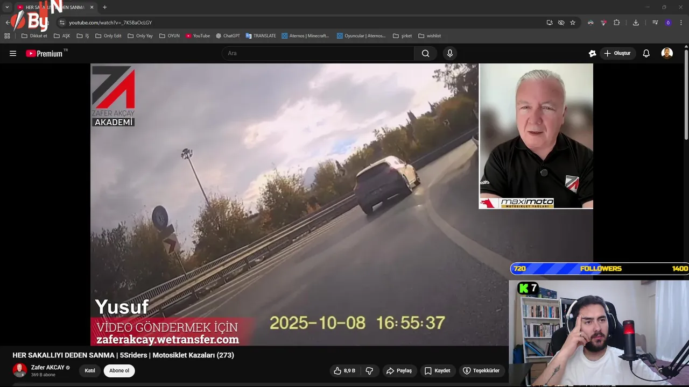Open the Oyuncular | Aternos bookmark
This screenshot has width=689, height=387.
[361, 36]
